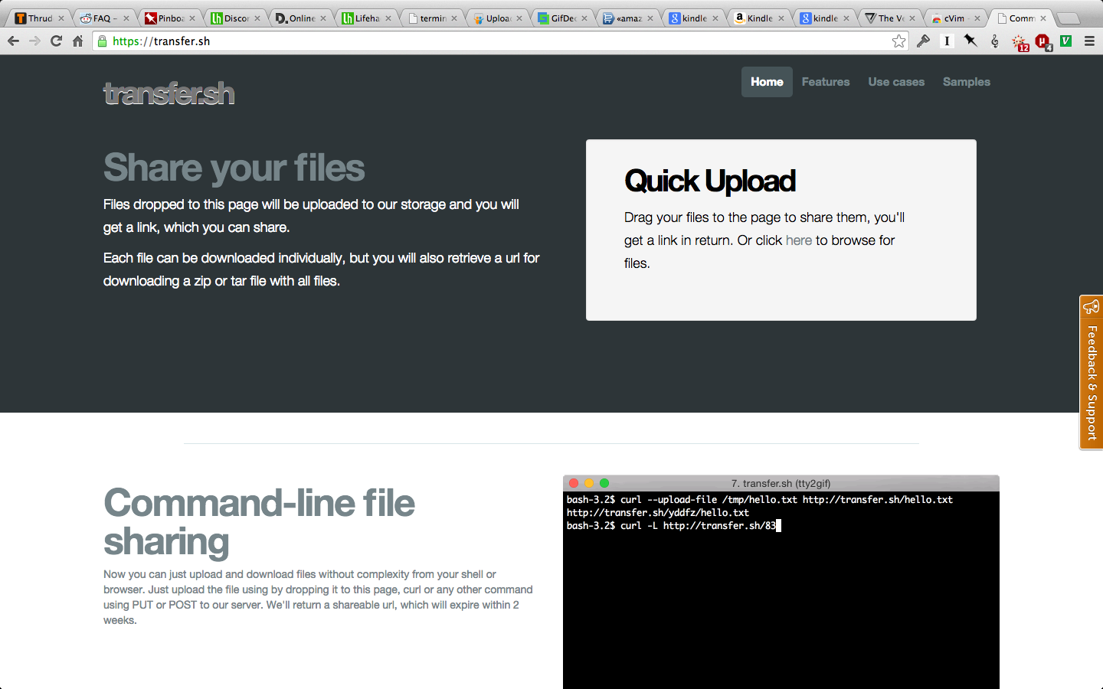Switch to the Discover Lifehacker tab

pos(234,18)
